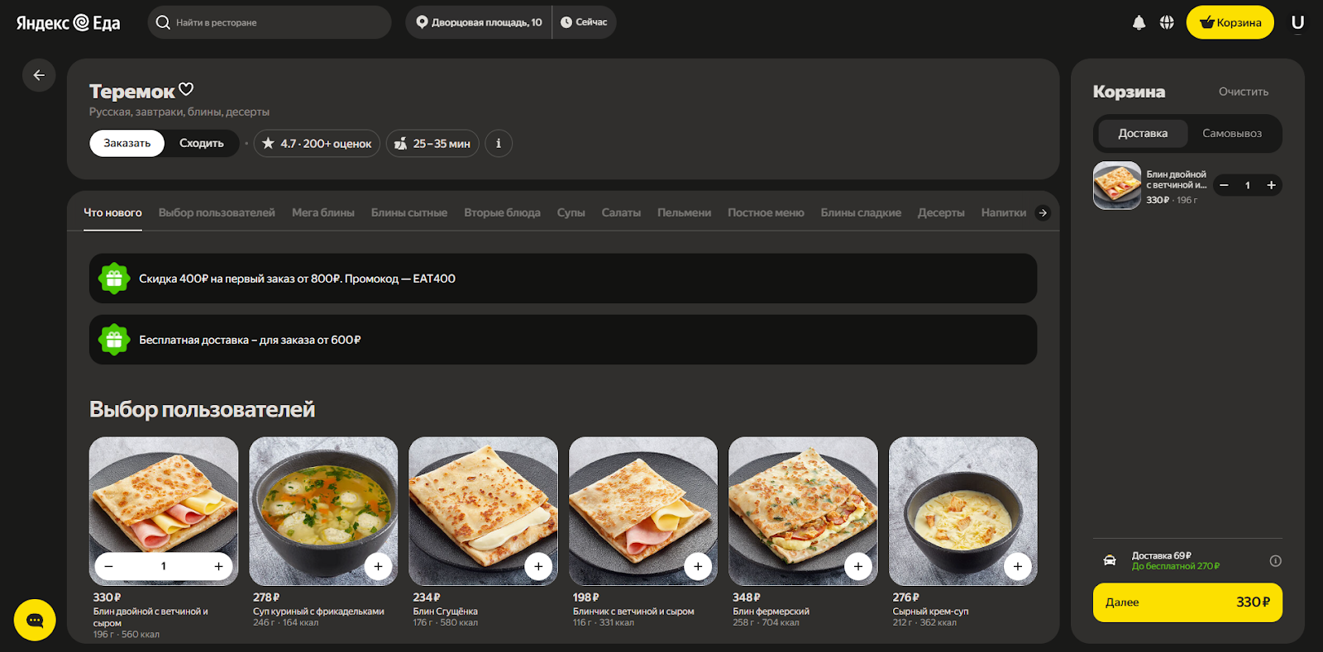Viewport: 1323px width, 652px height.
Task: Switch to Вторые блюда tab
Action: [502, 213]
